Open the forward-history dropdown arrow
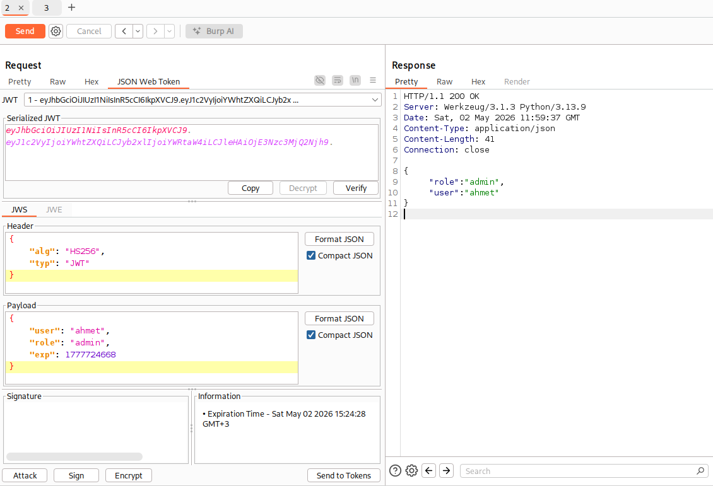 click(169, 32)
